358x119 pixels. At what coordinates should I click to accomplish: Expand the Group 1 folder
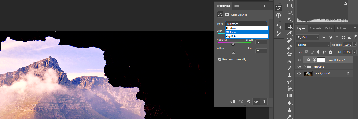tap(305, 66)
